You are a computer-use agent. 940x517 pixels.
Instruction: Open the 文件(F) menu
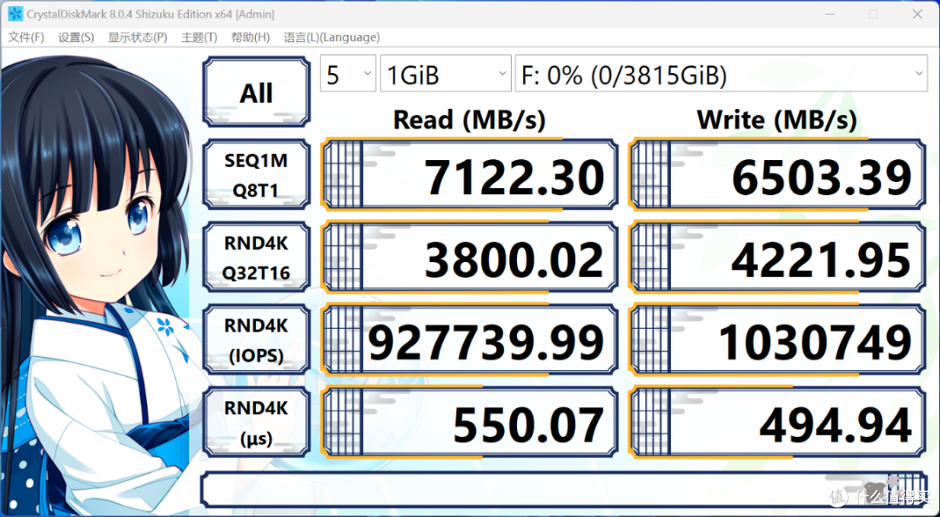[x=26, y=37]
